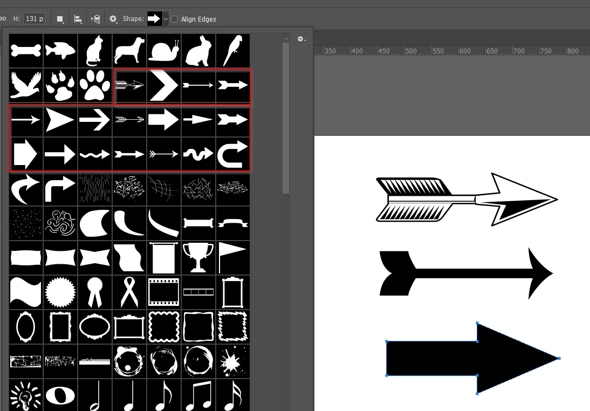Select the dog custom shape
Image resolution: width=590 pixels, height=411 pixels.
129,51
